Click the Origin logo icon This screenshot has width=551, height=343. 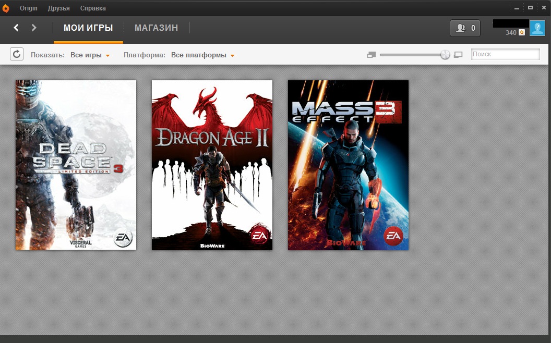5,8
